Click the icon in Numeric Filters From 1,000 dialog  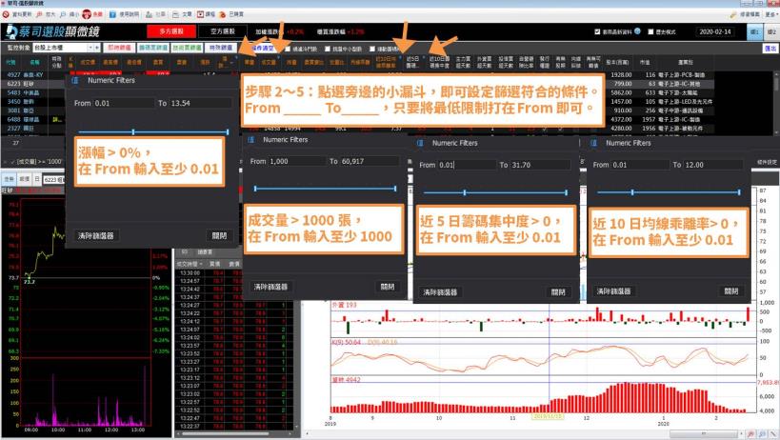[x=250, y=140]
